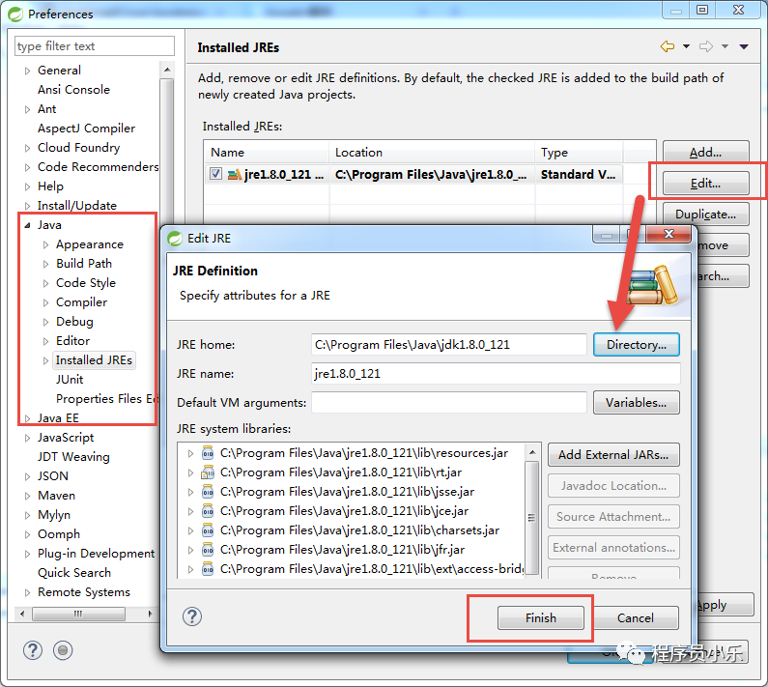
Task: Click Cancel in Edit JRE dialog
Action: click(x=636, y=617)
